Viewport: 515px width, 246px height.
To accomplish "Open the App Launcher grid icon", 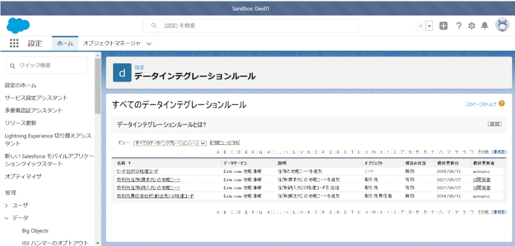I will 14,43.
